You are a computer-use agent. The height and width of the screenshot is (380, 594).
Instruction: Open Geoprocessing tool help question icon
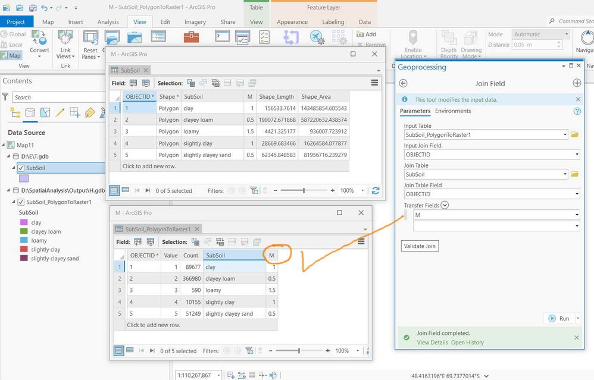click(577, 111)
